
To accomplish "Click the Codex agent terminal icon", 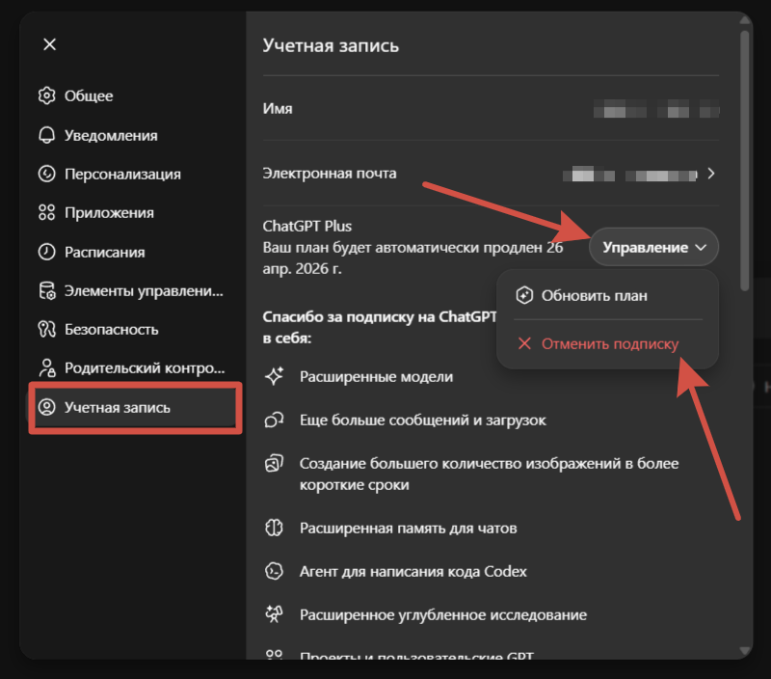I will point(275,571).
